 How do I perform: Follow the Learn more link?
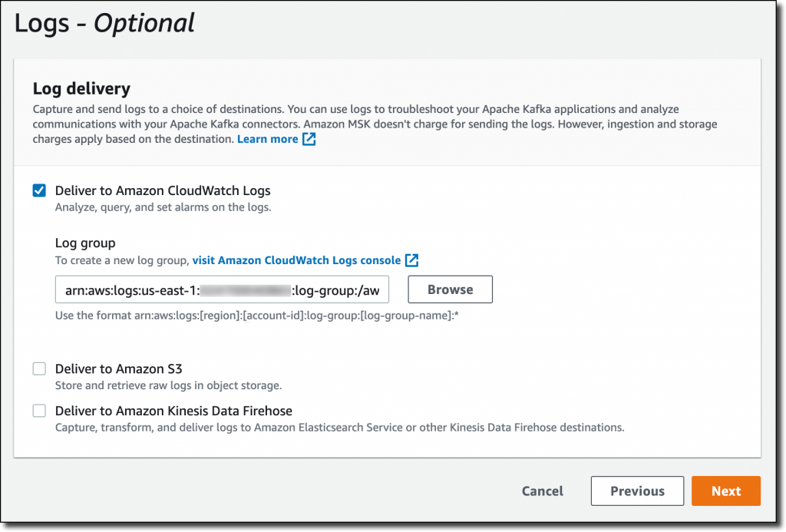(x=267, y=139)
